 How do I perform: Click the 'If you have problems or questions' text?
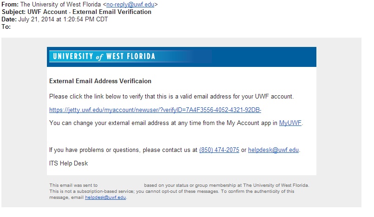[x=123, y=150]
